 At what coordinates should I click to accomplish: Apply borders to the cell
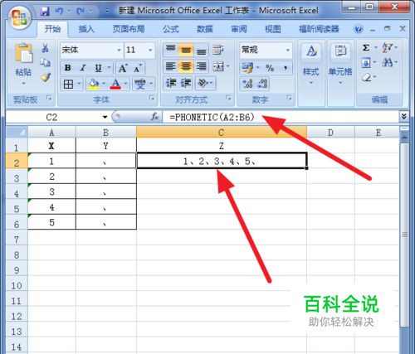point(68,84)
